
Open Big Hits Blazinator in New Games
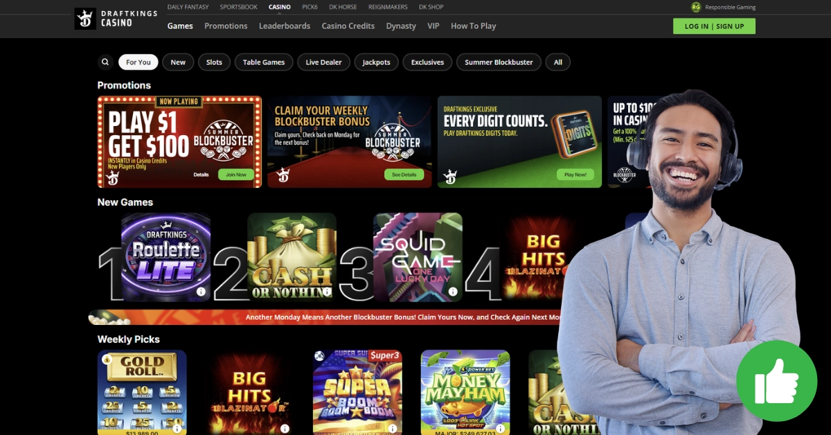pos(537,257)
